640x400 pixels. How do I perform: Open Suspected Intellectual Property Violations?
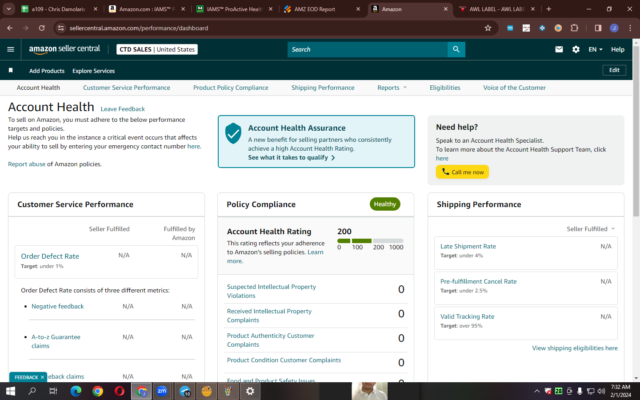pyautogui.click(x=272, y=291)
